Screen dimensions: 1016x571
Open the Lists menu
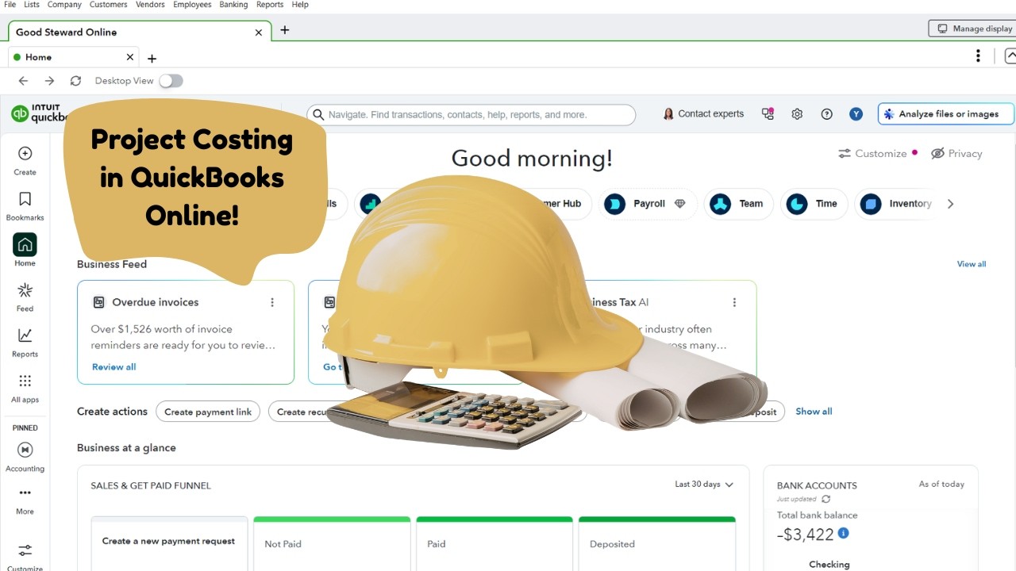32,5
